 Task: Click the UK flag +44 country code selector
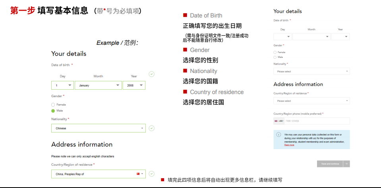(279, 121)
